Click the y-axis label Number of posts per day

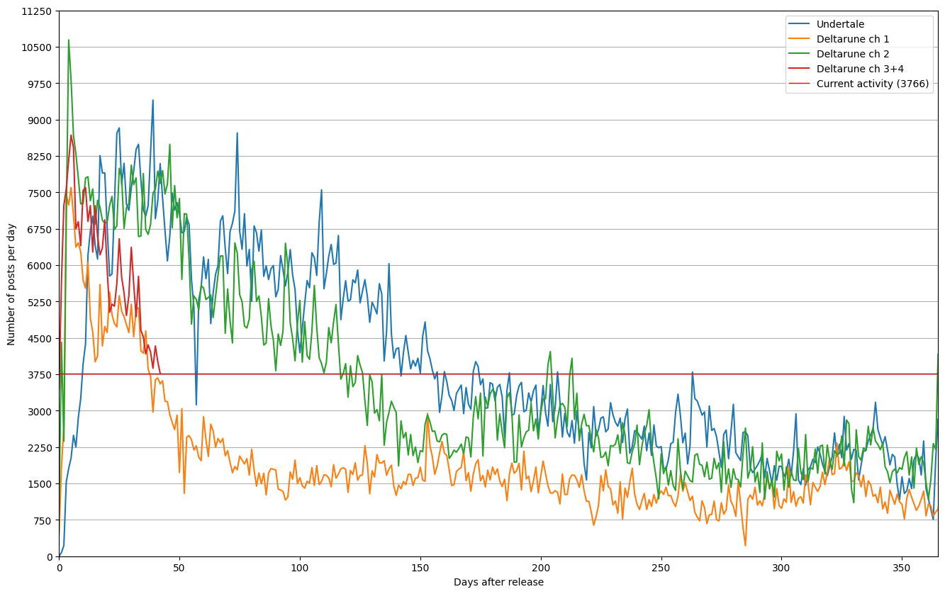tap(11, 284)
